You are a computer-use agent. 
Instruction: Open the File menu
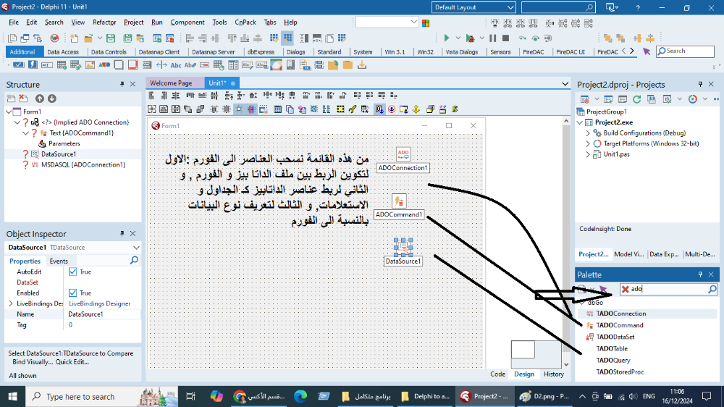click(x=13, y=22)
